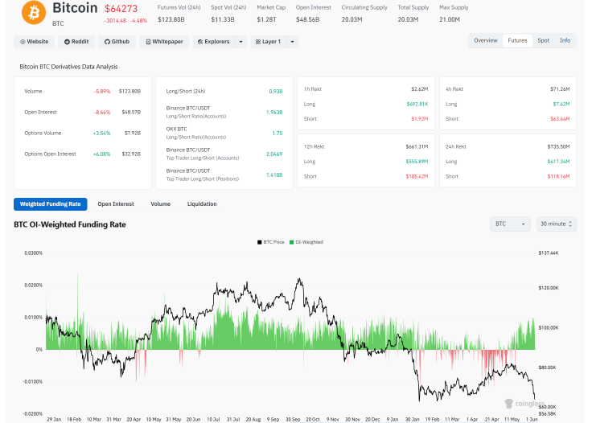Open the Reddit community link

coord(76,42)
